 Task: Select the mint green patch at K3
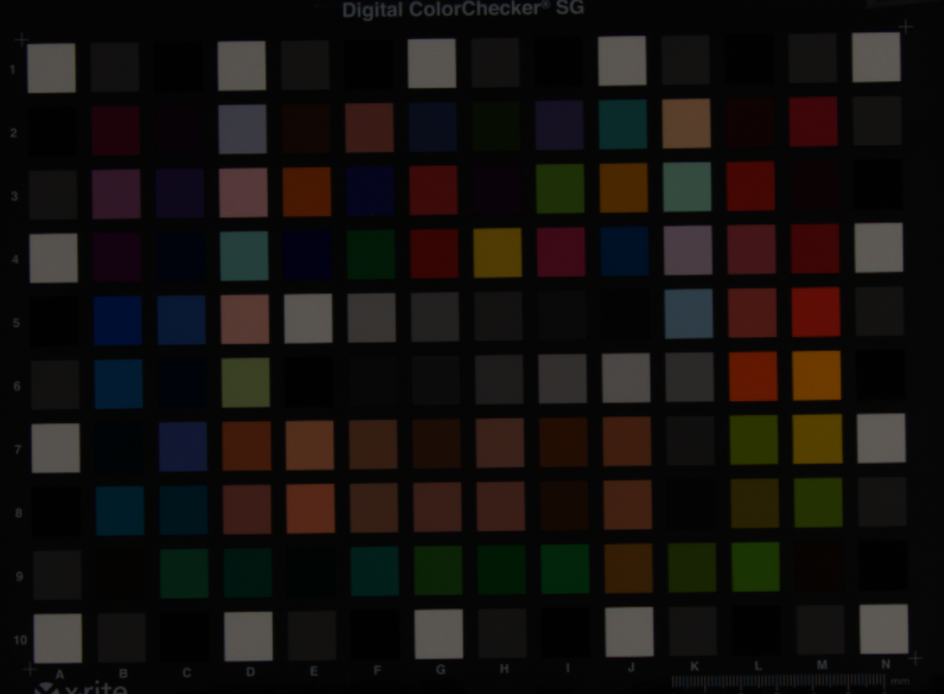click(x=687, y=187)
